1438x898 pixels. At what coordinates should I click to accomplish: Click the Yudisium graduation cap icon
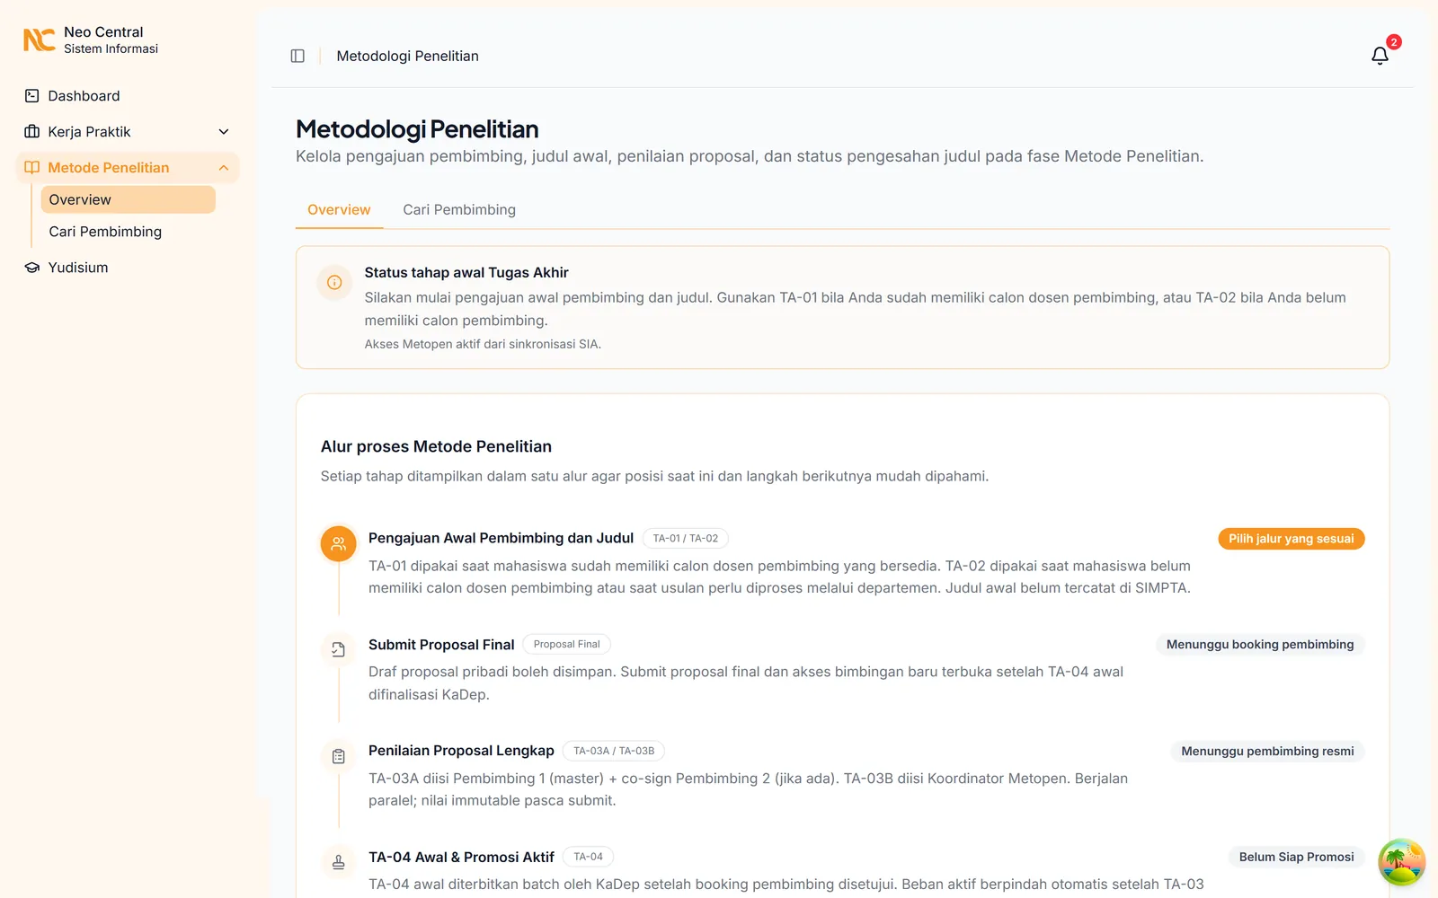click(x=31, y=268)
